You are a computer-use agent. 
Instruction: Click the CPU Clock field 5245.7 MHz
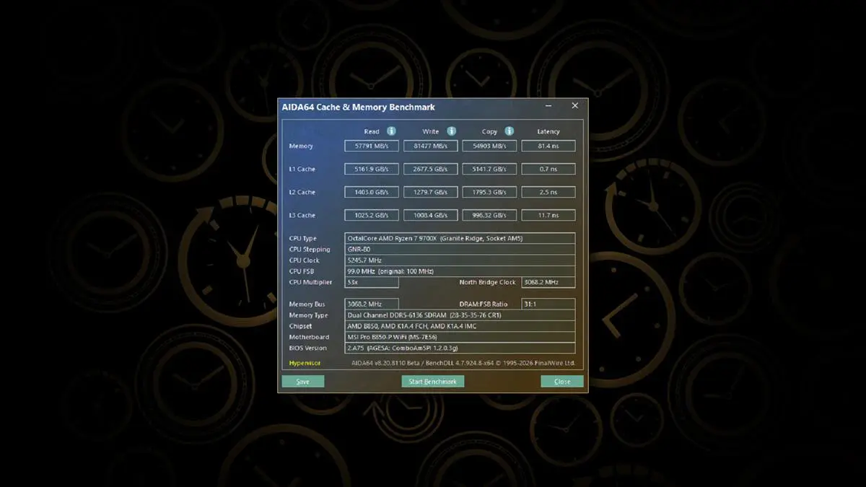coord(460,260)
